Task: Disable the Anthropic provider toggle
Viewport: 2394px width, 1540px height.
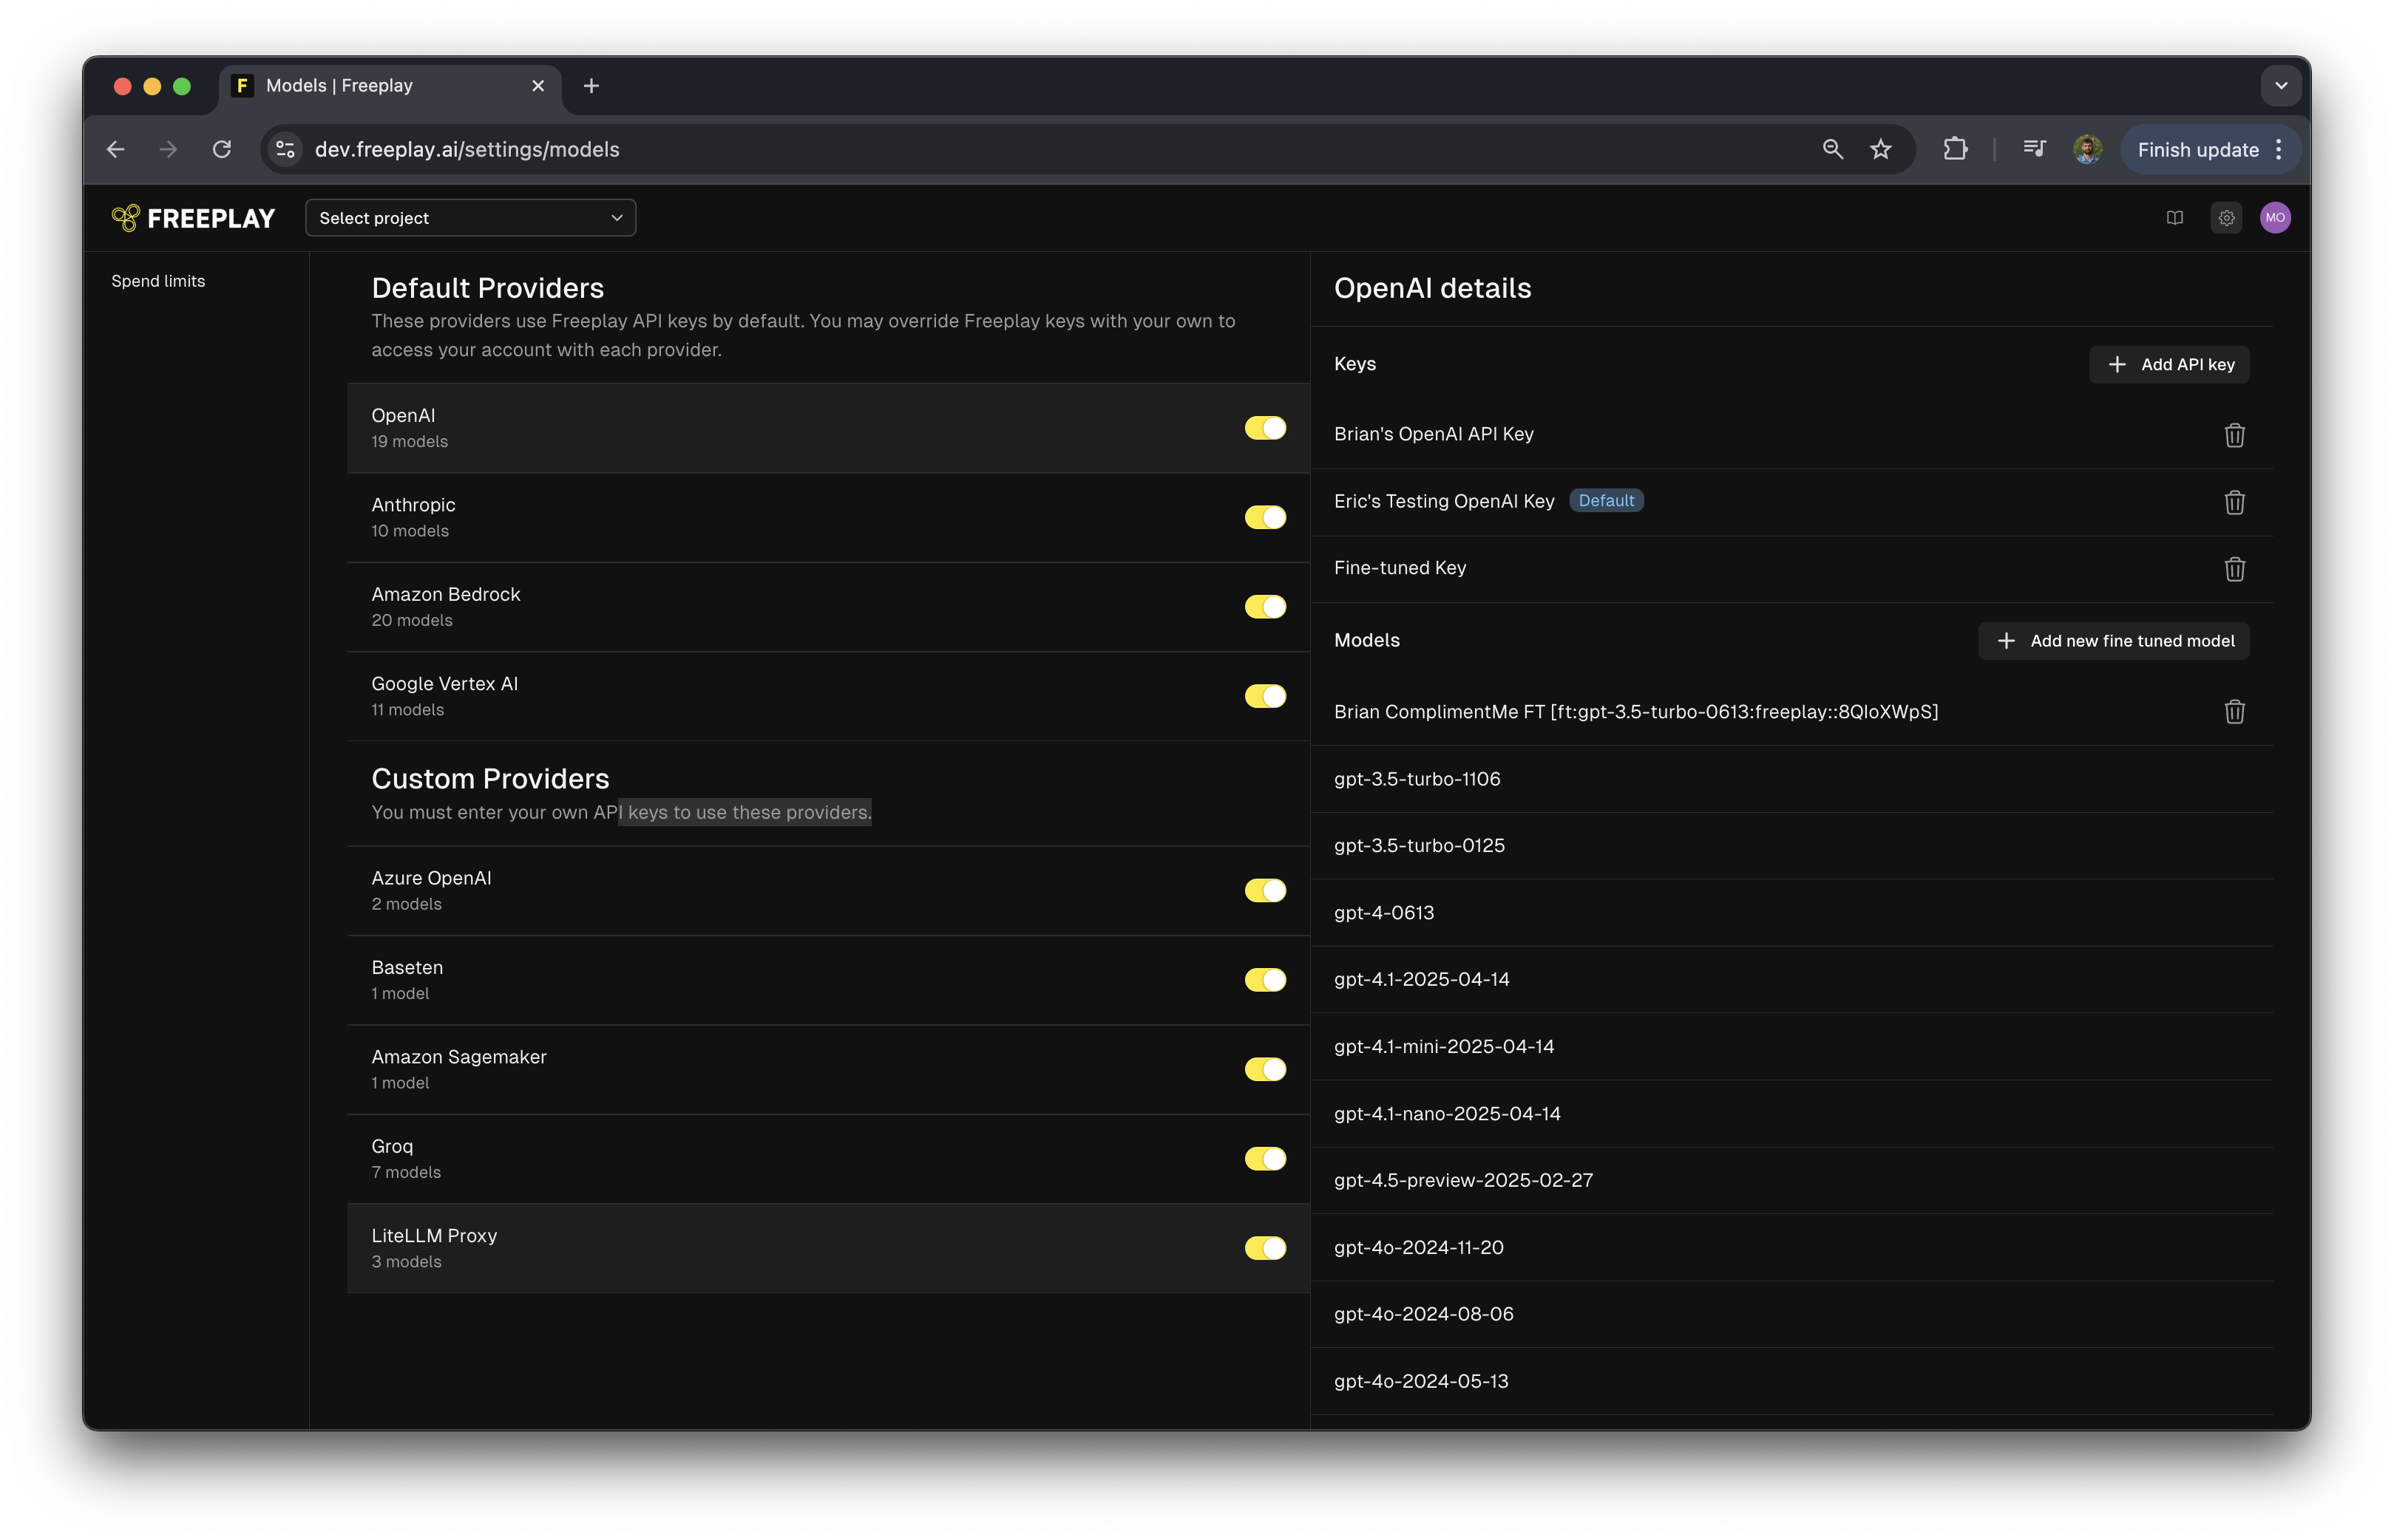Action: point(1264,517)
